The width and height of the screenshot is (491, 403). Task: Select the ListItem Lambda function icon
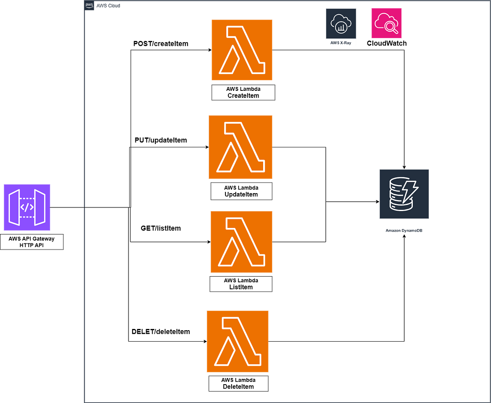click(x=241, y=242)
